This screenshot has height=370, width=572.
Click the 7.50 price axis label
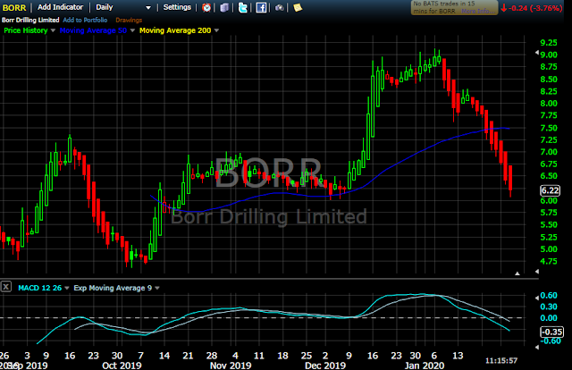[x=549, y=128]
